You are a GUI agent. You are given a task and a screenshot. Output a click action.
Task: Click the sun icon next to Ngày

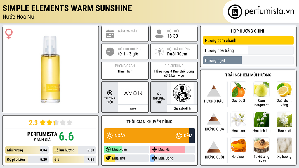tap(109, 136)
